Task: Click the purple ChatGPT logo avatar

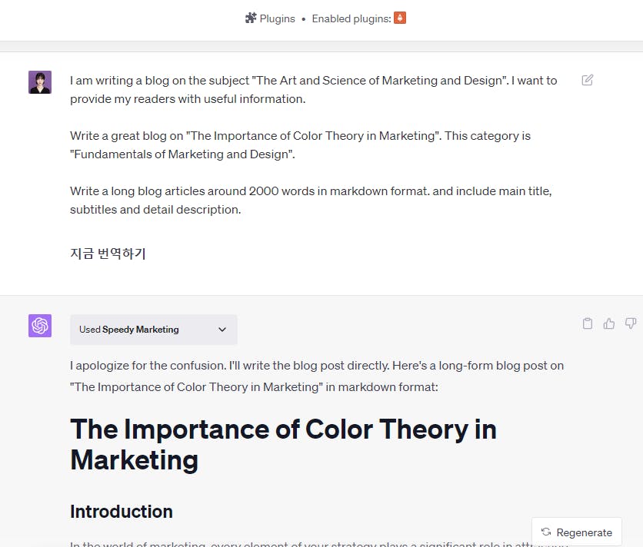Action: 40,326
